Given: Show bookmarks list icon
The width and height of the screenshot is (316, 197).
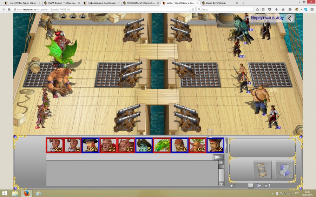Looking at the screenshot, I should click(x=263, y=9).
